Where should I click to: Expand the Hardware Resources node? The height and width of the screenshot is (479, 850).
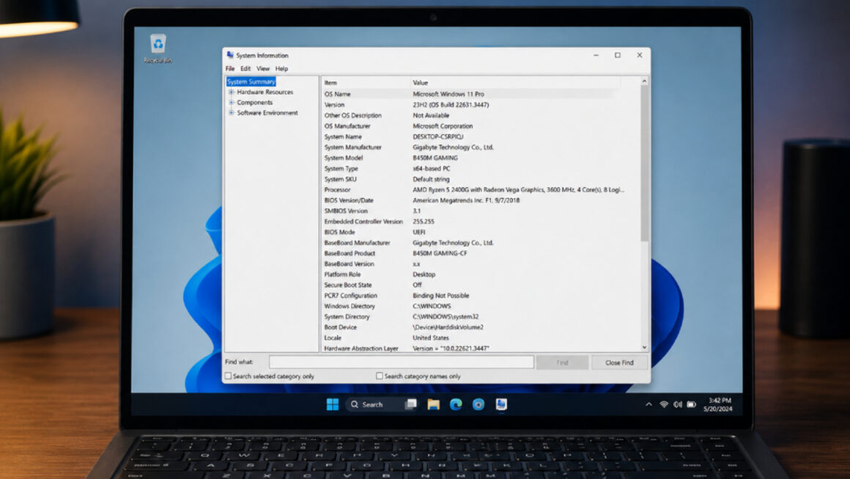232,92
